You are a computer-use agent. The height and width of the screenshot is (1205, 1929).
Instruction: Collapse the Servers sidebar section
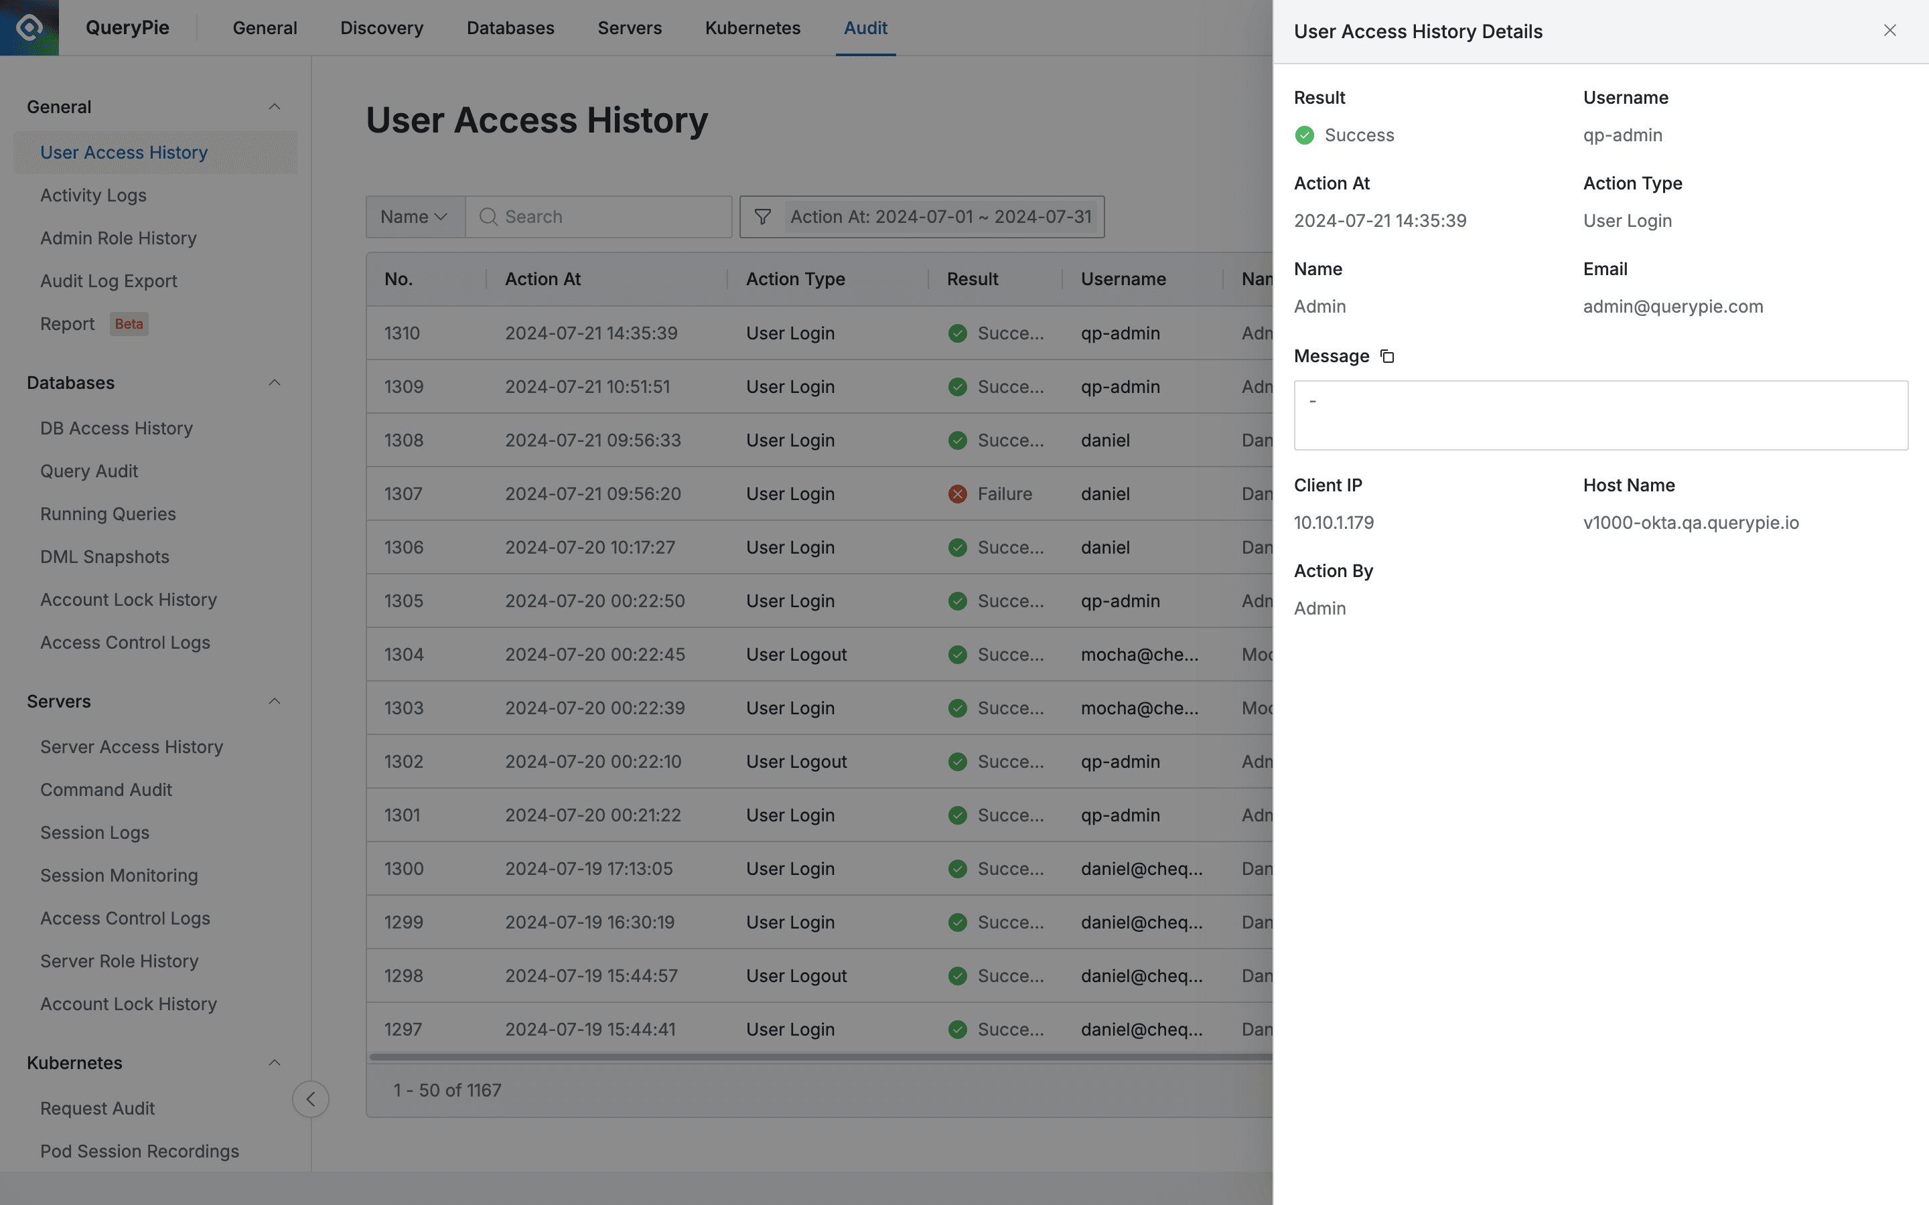pyautogui.click(x=274, y=702)
